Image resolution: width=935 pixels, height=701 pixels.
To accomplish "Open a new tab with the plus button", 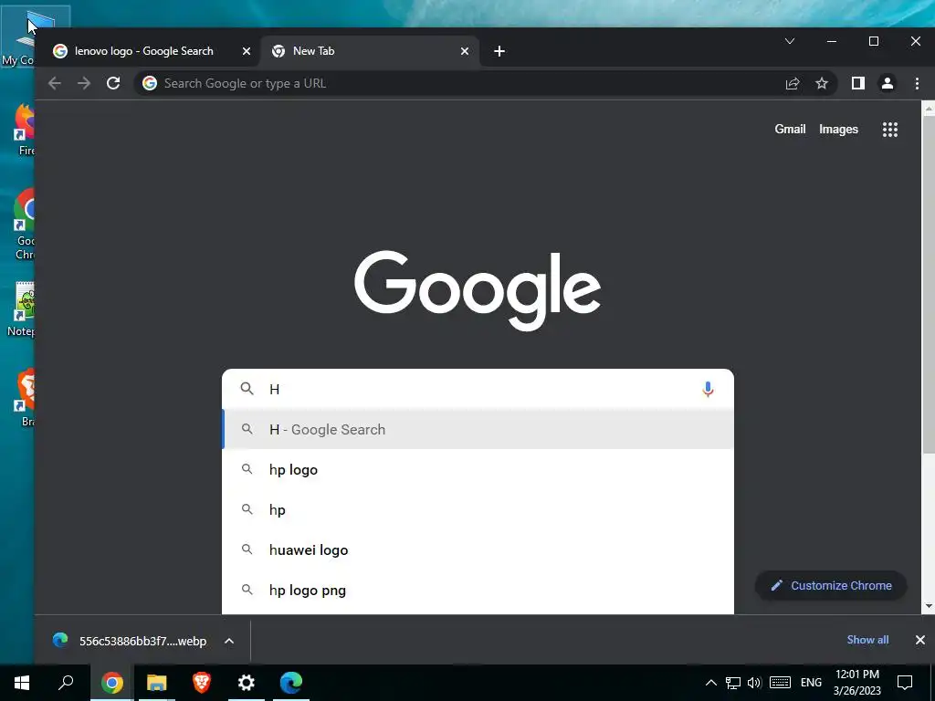I will pos(499,51).
